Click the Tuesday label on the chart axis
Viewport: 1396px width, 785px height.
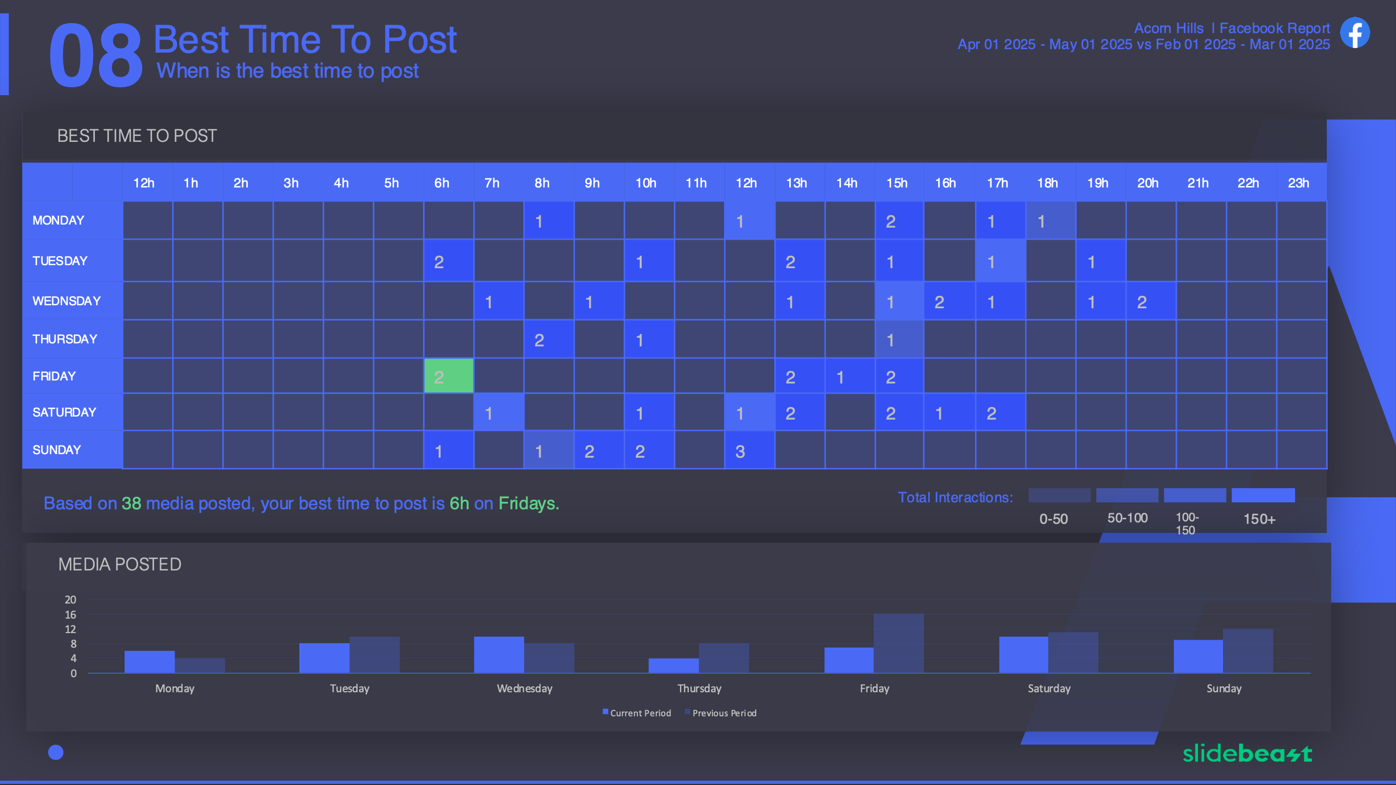tap(350, 689)
